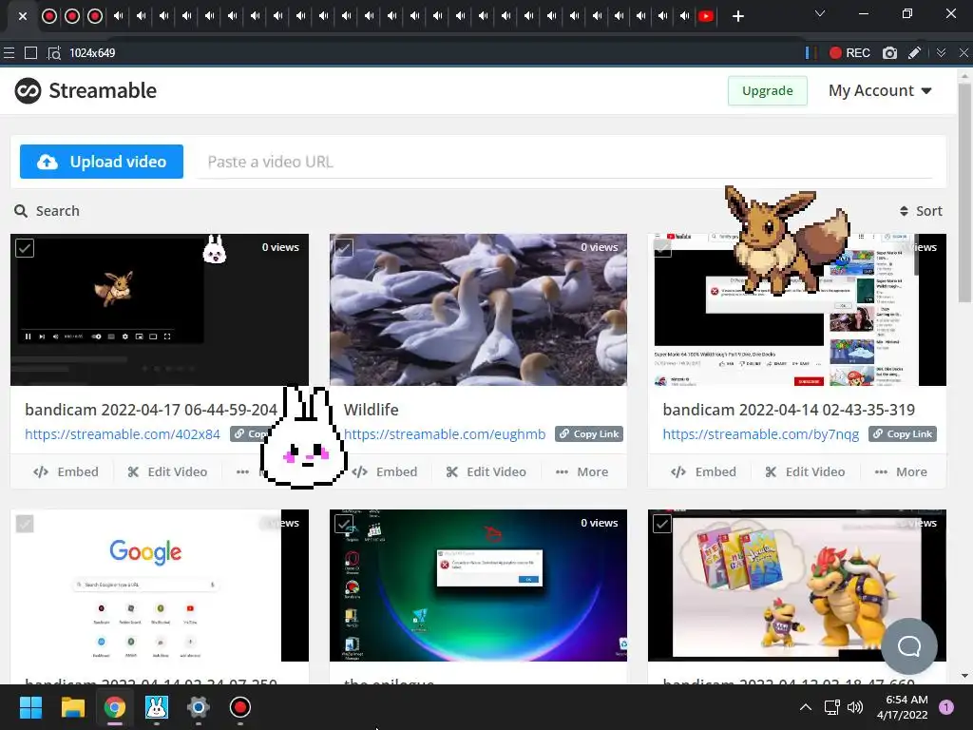
Task: Switch to the first Bandicam red-circle tab
Action: (x=49, y=16)
